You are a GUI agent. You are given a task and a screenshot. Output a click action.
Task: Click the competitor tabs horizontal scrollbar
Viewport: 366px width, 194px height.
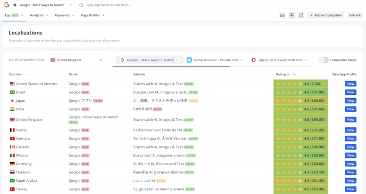coord(171,67)
